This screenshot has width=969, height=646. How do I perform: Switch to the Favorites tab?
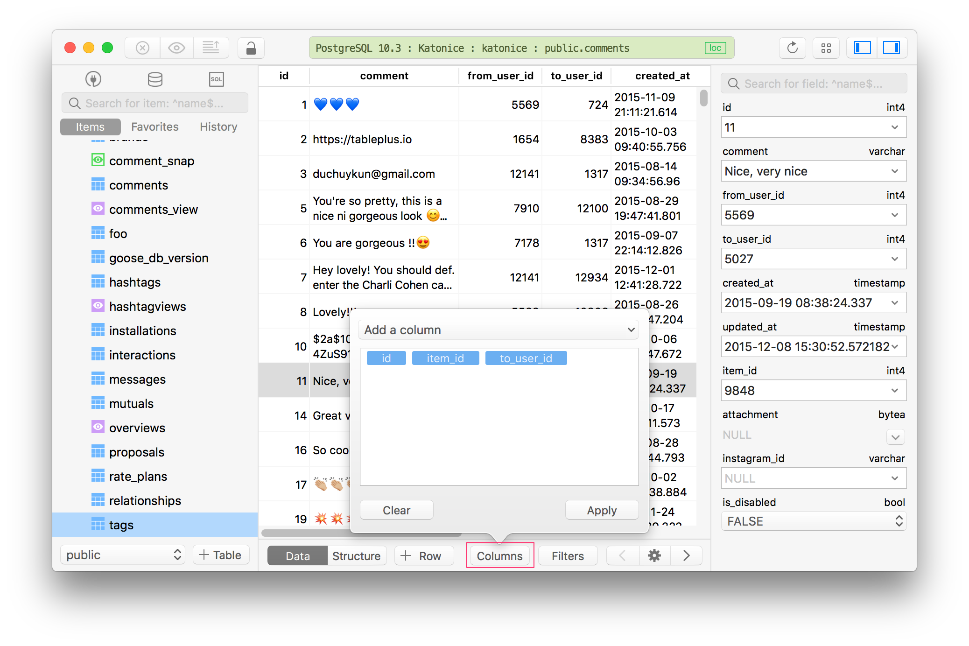(154, 127)
